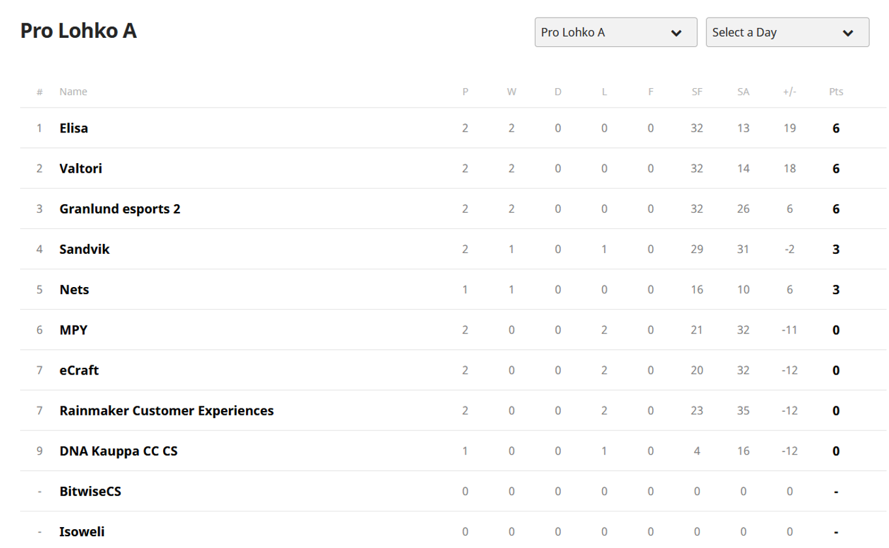Image resolution: width=889 pixels, height=548 pixels.
Task: Click the Isoweli team name
Action: tap(82, 532)
